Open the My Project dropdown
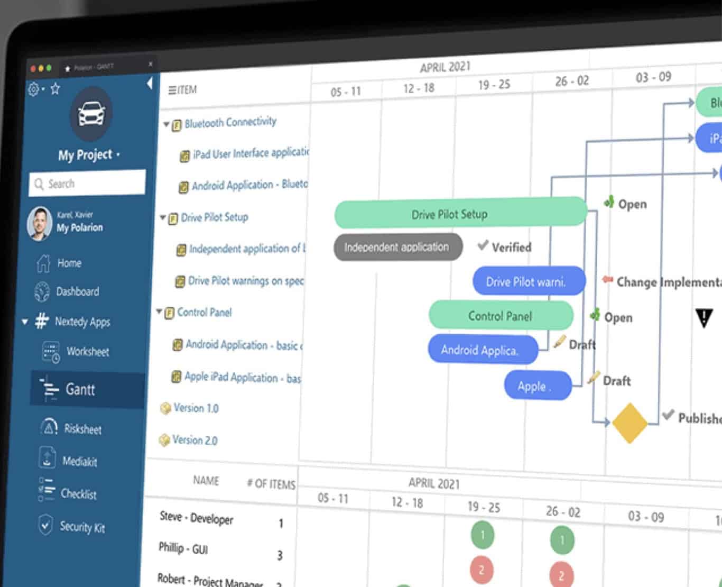 click(x=117, y=155)
